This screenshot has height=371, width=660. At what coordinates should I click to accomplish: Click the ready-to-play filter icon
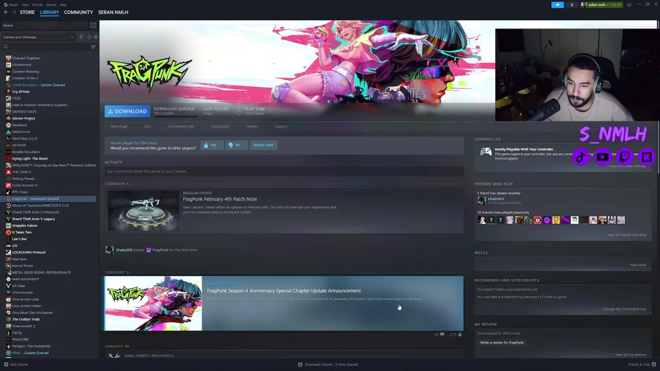[x=95, y=37]
